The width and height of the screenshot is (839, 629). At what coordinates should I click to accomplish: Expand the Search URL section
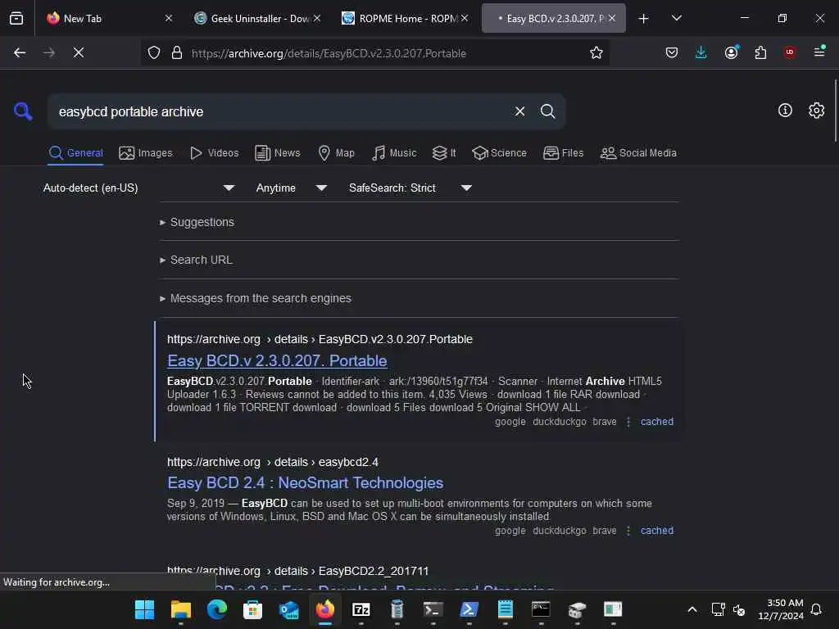click(x=196, y=260)
